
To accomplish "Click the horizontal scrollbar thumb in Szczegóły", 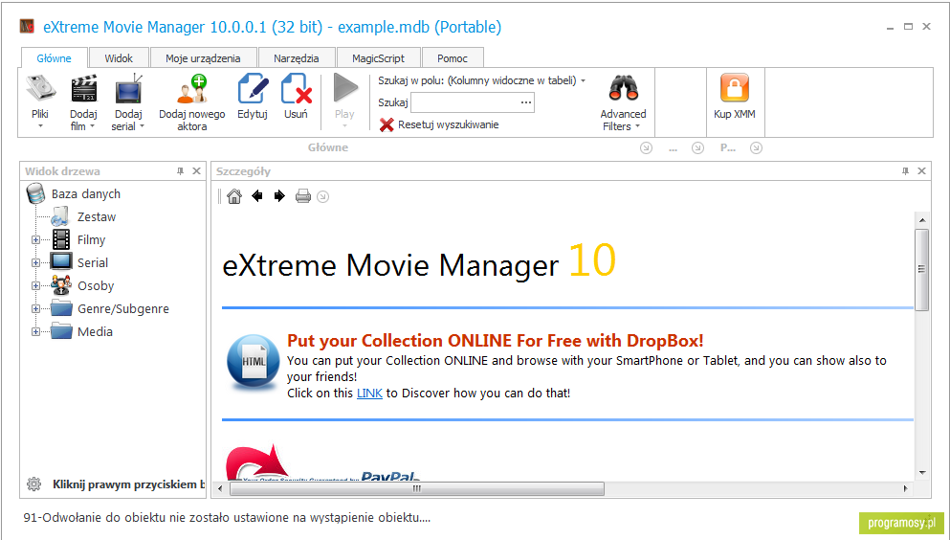I will (x=417, y=488).
